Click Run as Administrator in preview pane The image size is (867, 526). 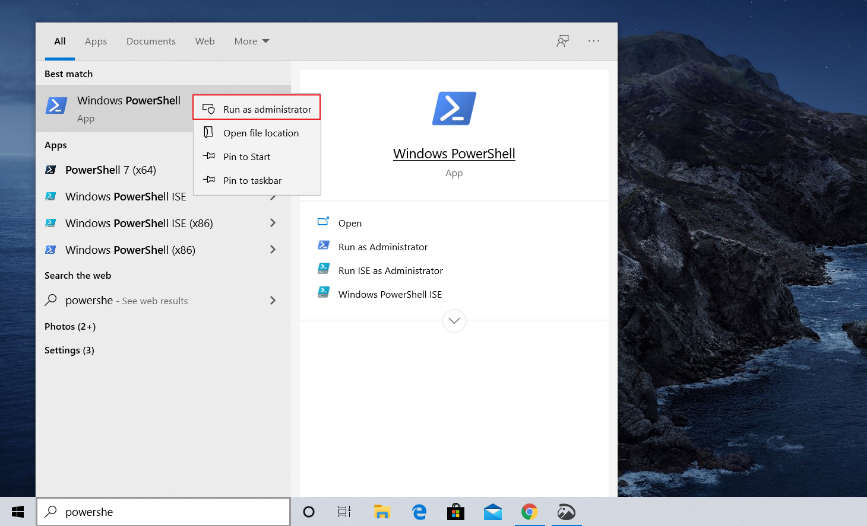(383, 247)
